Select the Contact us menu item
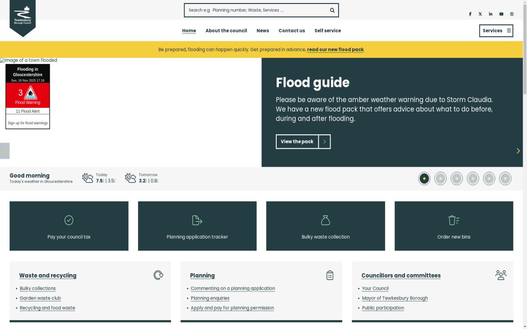 pyautogui.click(x=292, y=31)
